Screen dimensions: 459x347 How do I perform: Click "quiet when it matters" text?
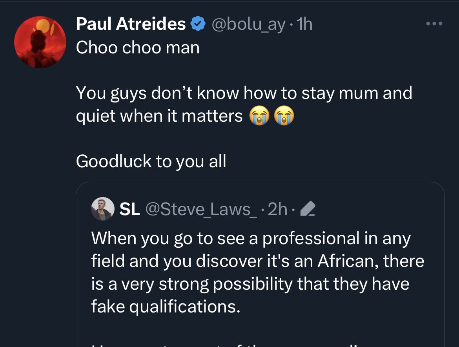click(159, 116)
